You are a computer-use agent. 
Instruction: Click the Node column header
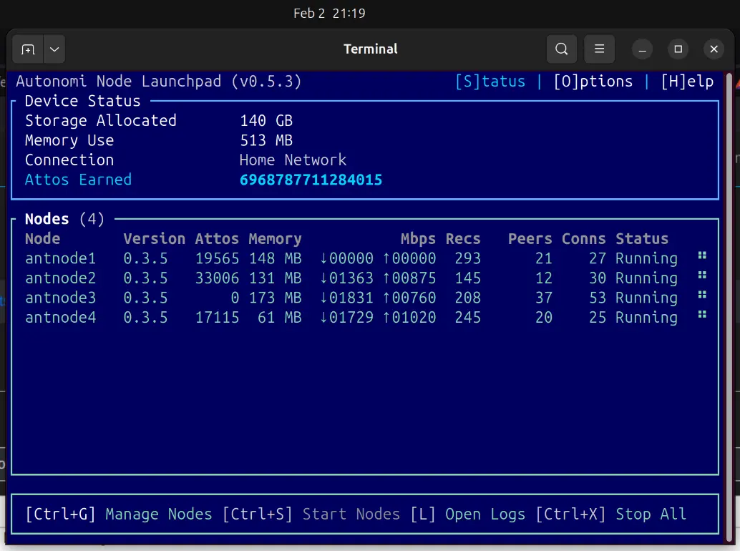pos(42,239)
